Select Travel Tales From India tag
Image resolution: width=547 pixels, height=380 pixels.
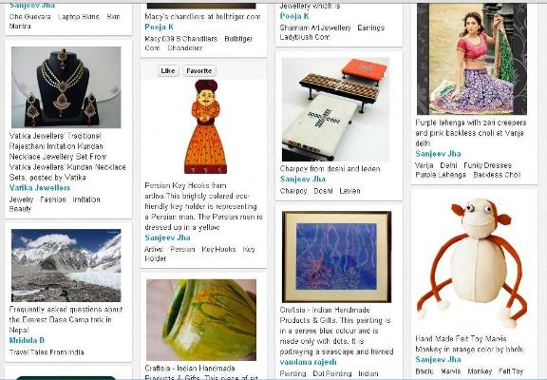pyautogui.click(x=47, y=352)
